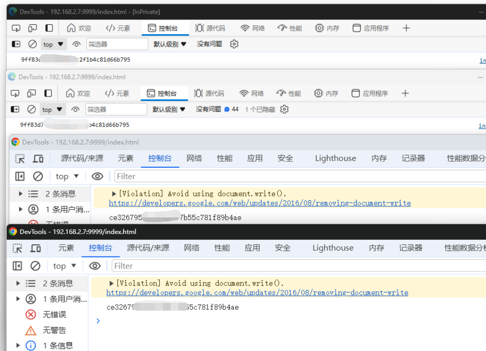Click console settings gear in InPrivate DevTools
Viewport: 486px width, 351px height.
coord(234,44)
